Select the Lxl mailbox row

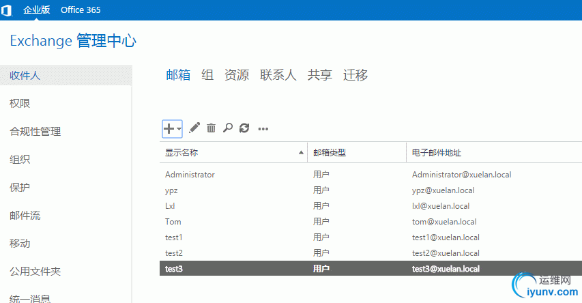pyautogui.click(x=370, y=205)
